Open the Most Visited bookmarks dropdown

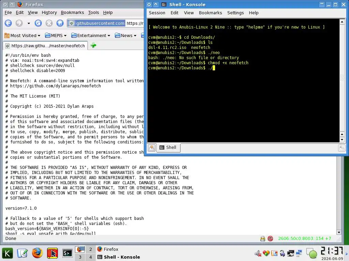[22, 35]
